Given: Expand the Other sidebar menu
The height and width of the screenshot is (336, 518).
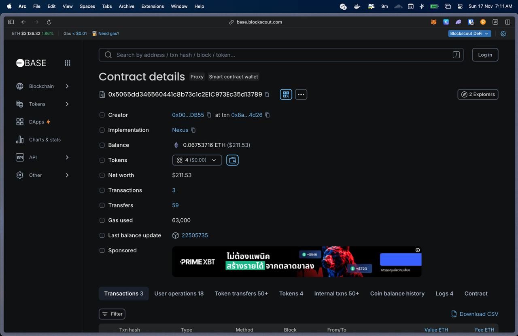Looking at the screenshot, I should click(42, 175).
